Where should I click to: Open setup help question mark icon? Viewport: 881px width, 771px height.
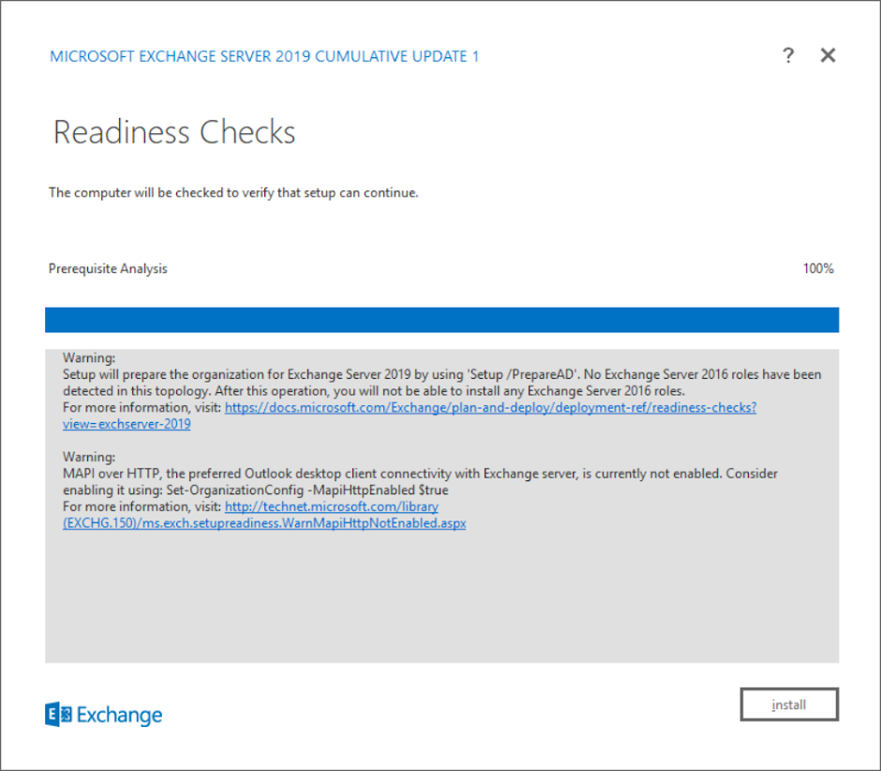(788, 55)
